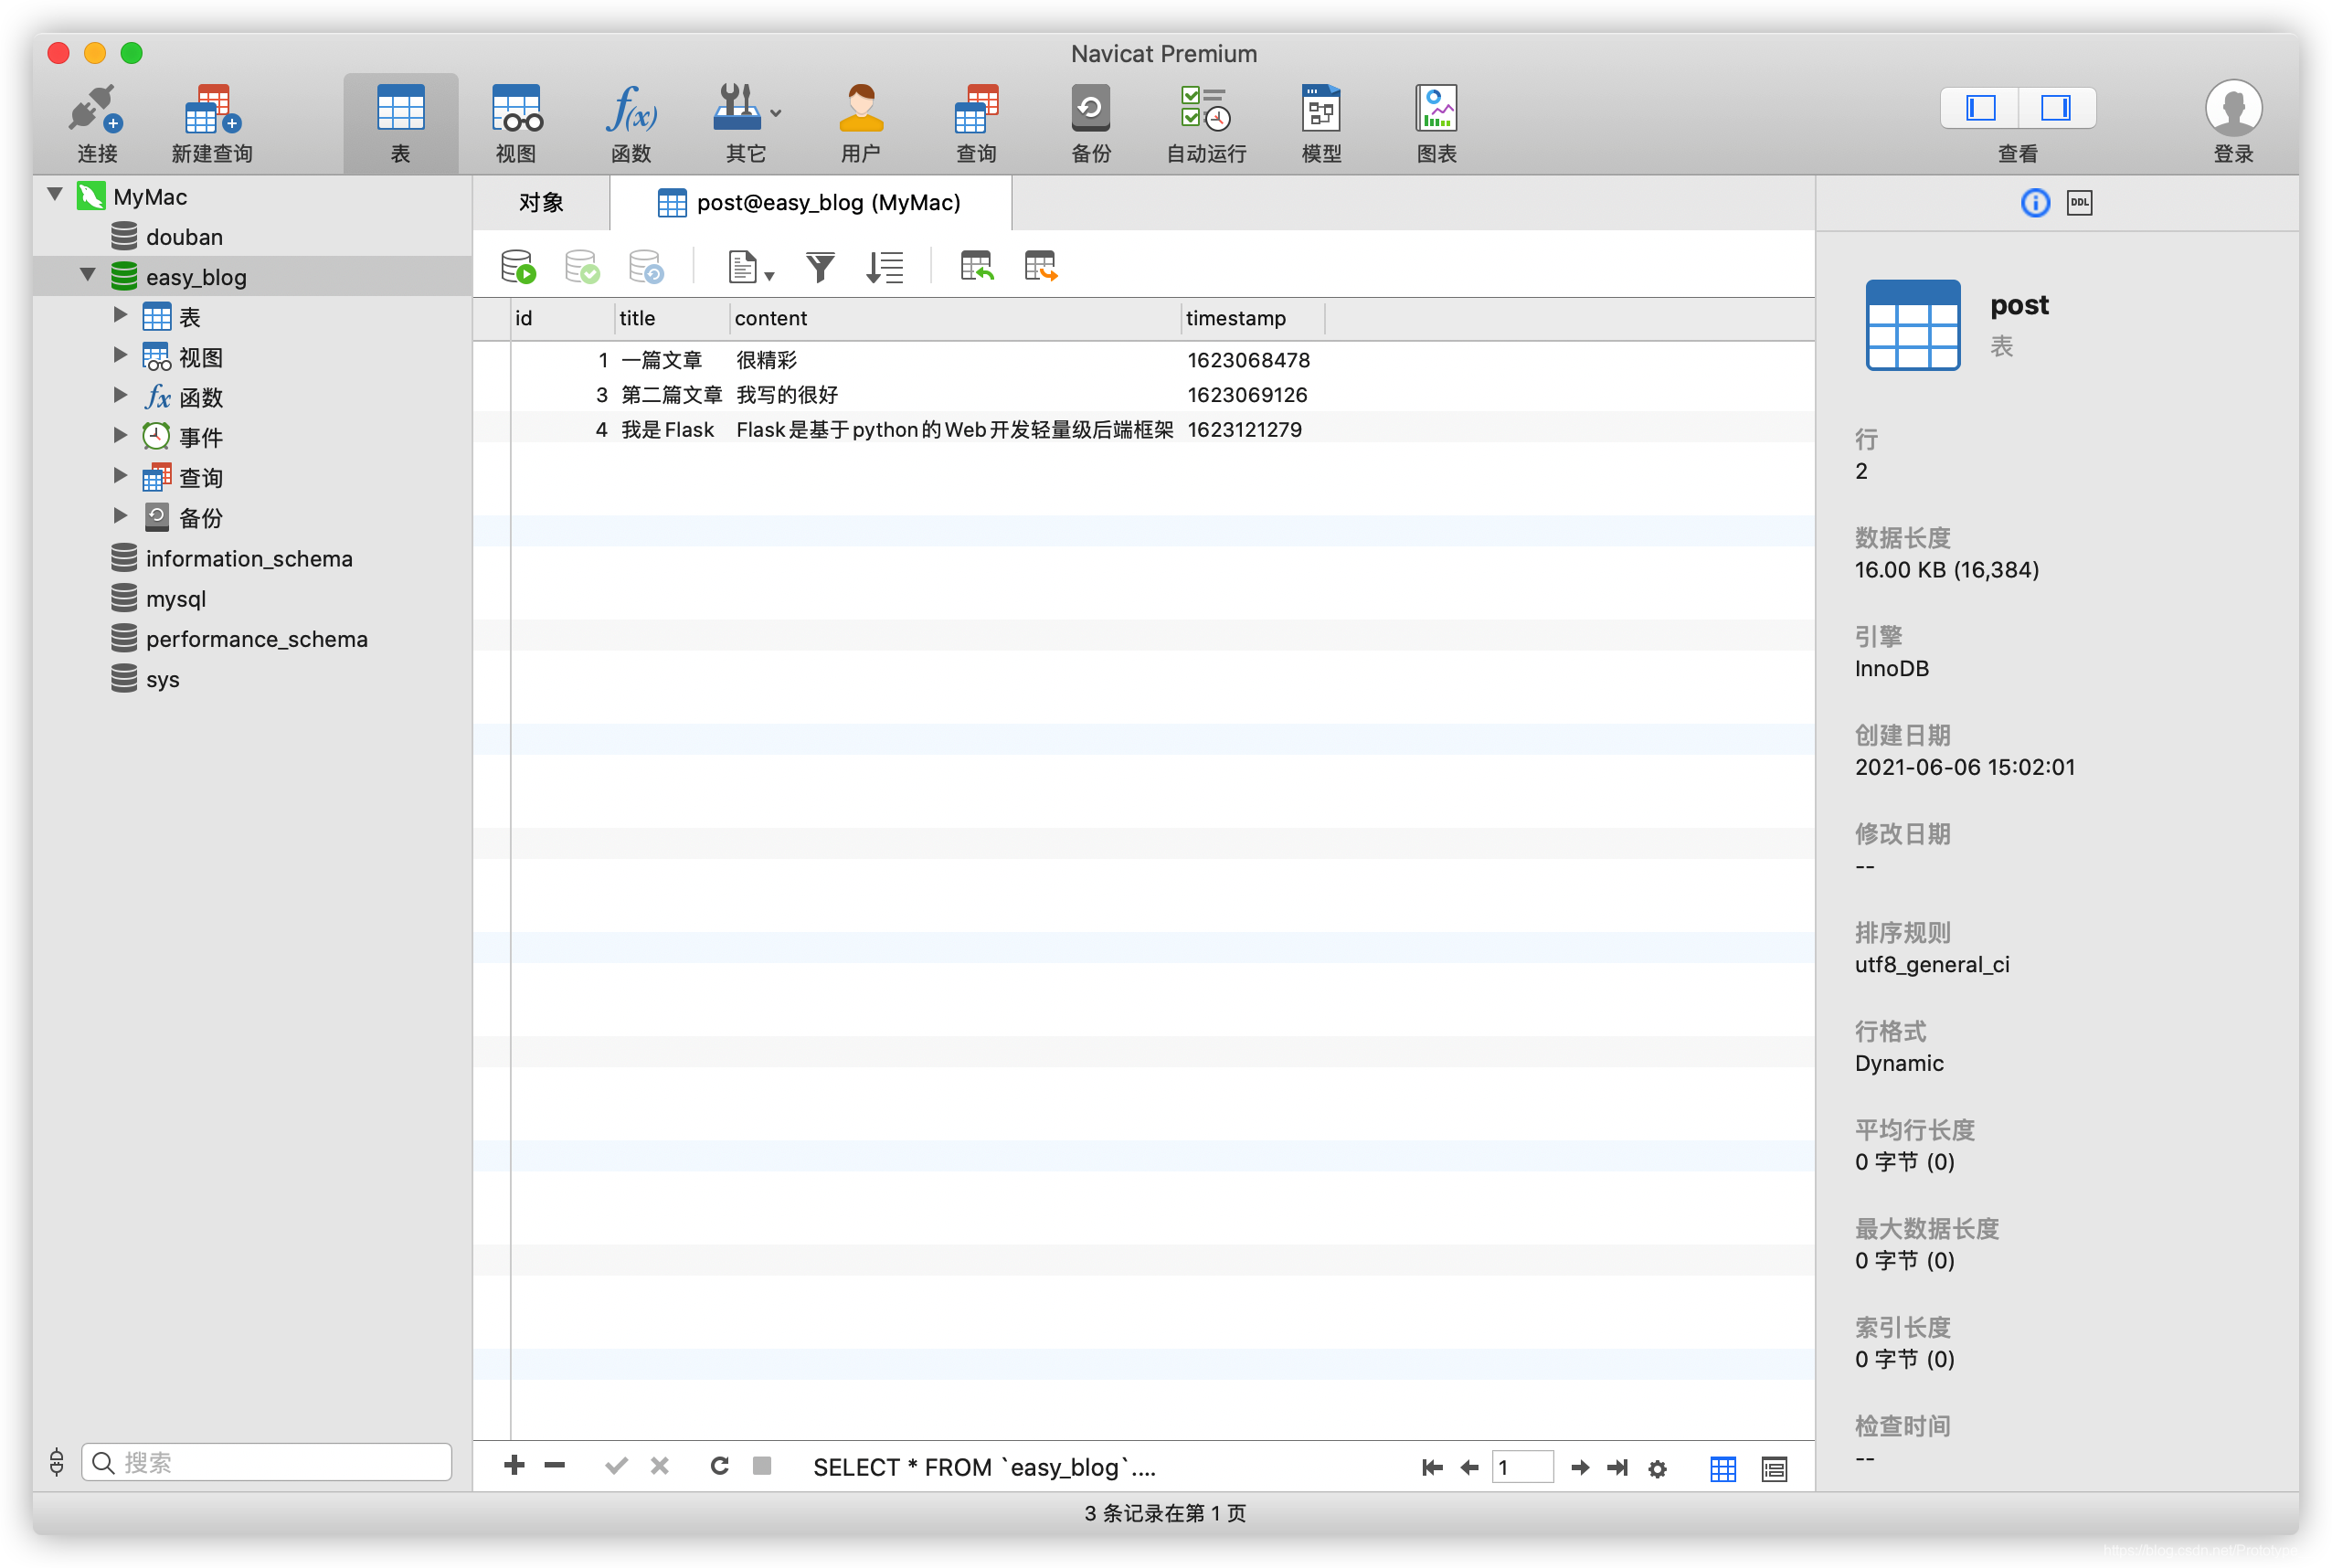The height and width of the screenshot is (1568, 2332).
Task: Click the timestamp column header
Action: coord(1253,318)
